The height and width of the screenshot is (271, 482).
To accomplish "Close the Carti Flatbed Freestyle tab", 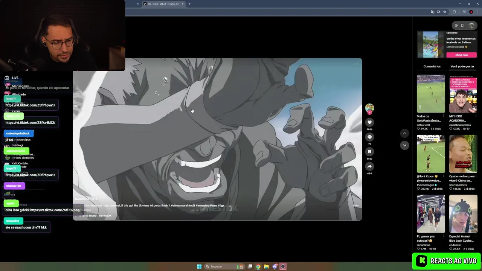I will 183,4.
